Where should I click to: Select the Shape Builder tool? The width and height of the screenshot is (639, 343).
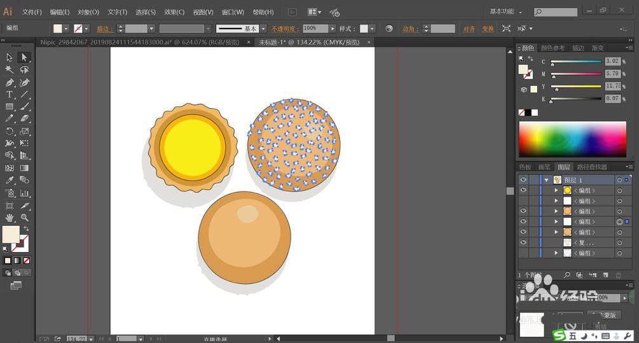tap(10, 155)
